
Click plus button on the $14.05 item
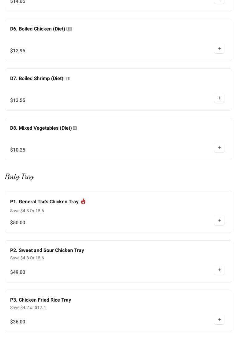[219, 1]
